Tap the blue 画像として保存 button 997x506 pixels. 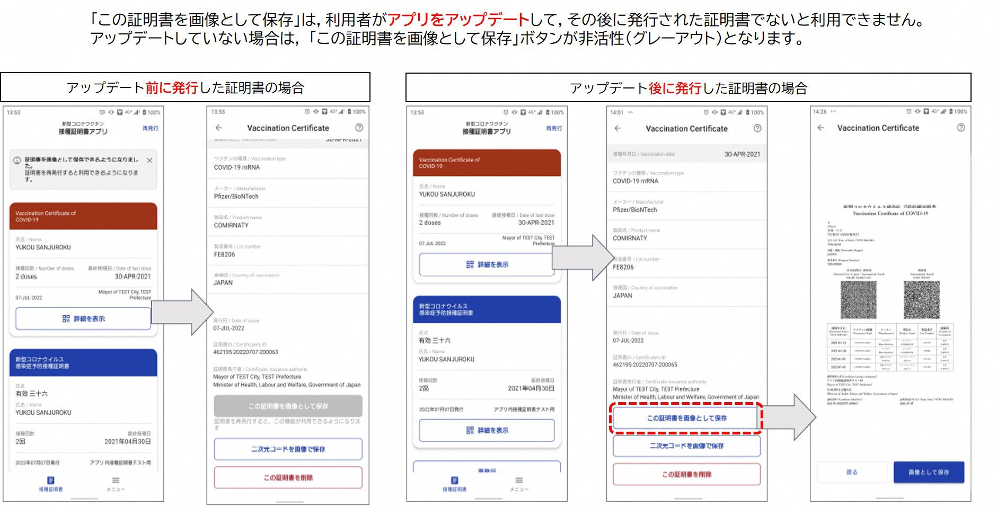click(928, 472)
